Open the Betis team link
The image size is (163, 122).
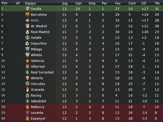coord(35,20)
